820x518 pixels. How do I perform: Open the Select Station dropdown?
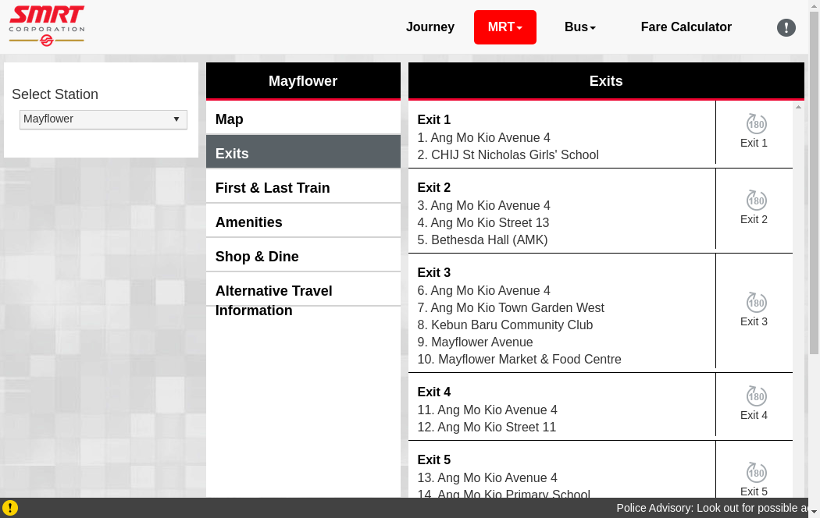coord(103,119)
